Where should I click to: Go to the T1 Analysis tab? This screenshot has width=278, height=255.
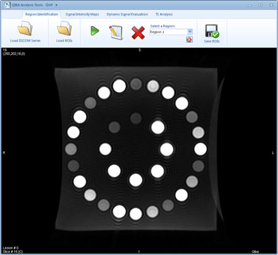coord(164,14)
